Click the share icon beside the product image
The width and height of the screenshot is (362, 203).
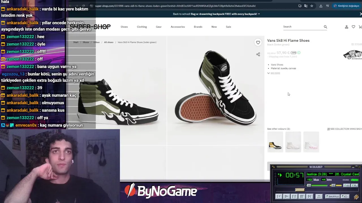[258, 54]
